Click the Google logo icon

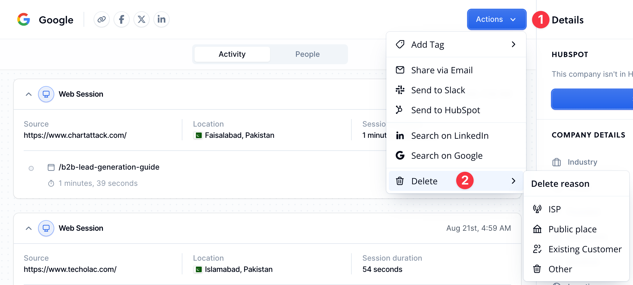pyautogui.click(x=24, y=19)
